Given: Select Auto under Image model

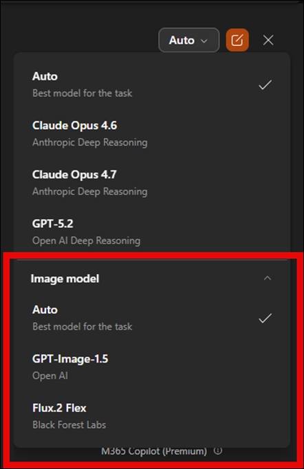Looking at the screenshot, I should click(152, 318).
